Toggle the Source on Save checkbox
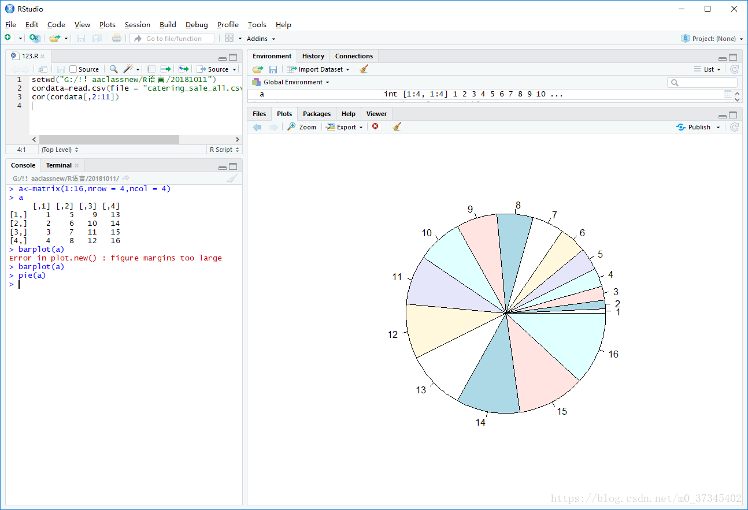 (x=73, y=69)
